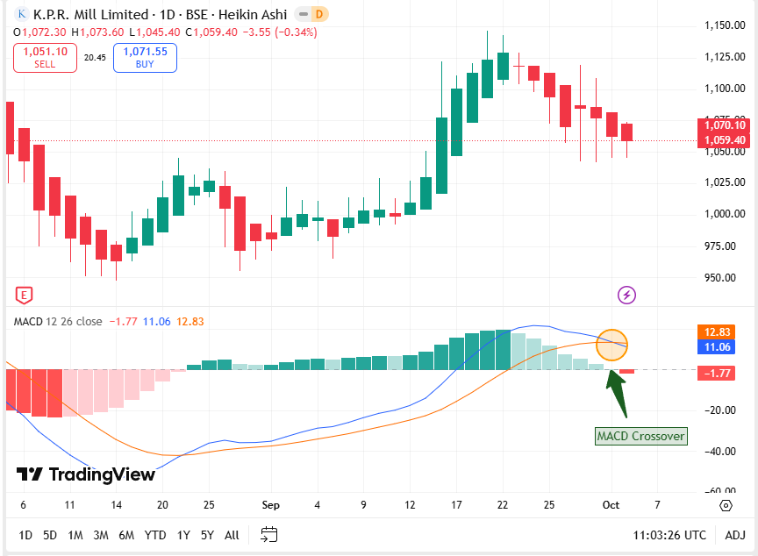
Task: Toggle ADJ adjusted data setting
Action: click(x=735, y=535)
